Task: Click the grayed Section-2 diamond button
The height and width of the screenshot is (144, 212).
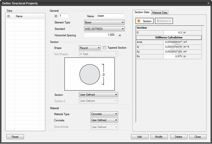Action: [164, 21]
